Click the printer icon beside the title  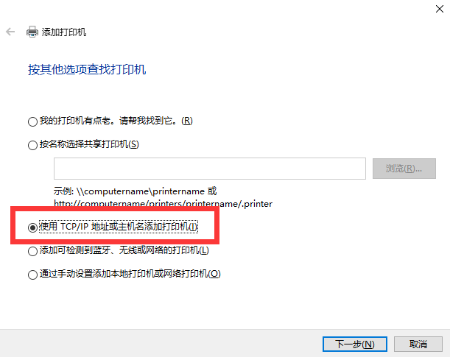tap(32, 32)
